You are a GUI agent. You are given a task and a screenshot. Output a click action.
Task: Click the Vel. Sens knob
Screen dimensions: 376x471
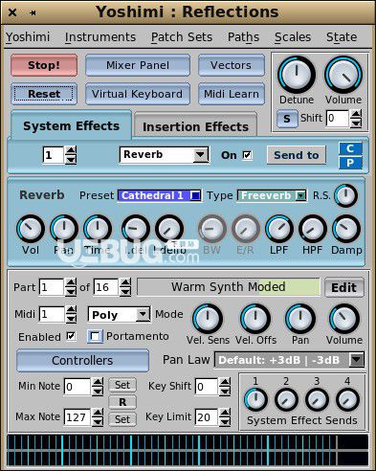[208, 319]
